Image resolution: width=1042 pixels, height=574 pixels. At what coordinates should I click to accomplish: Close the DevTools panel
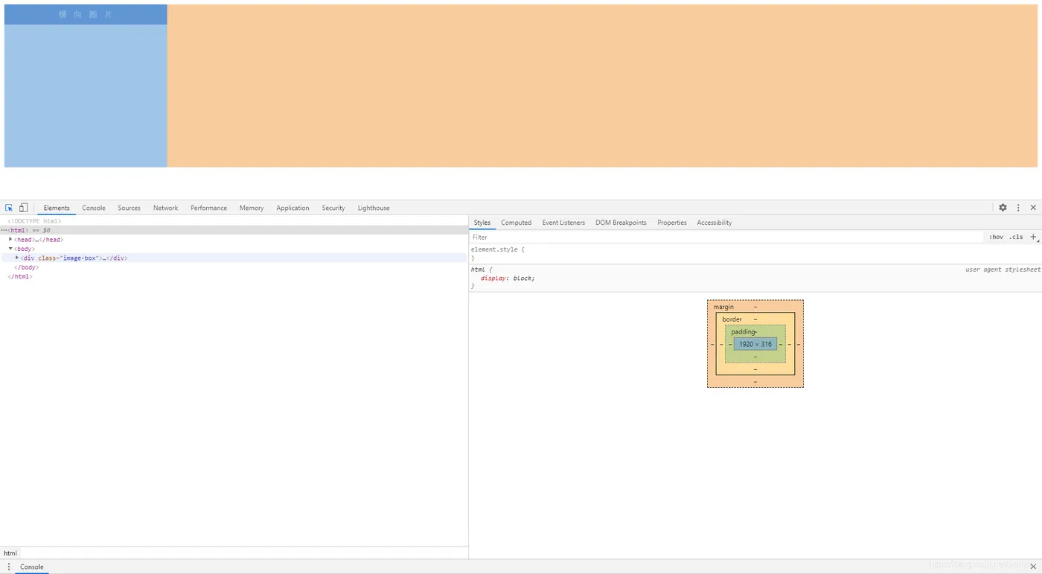click(x=1033, y=208)
